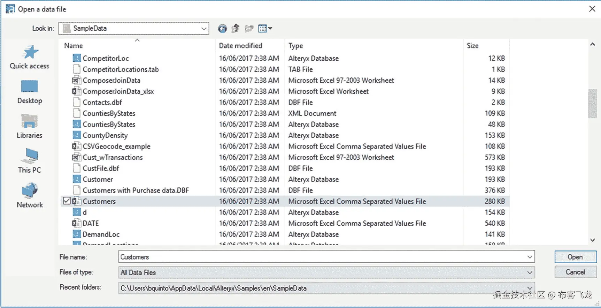Select the Customer Alteryx database icon
Screen dimensions: 601x308
[x=77, y=179]
